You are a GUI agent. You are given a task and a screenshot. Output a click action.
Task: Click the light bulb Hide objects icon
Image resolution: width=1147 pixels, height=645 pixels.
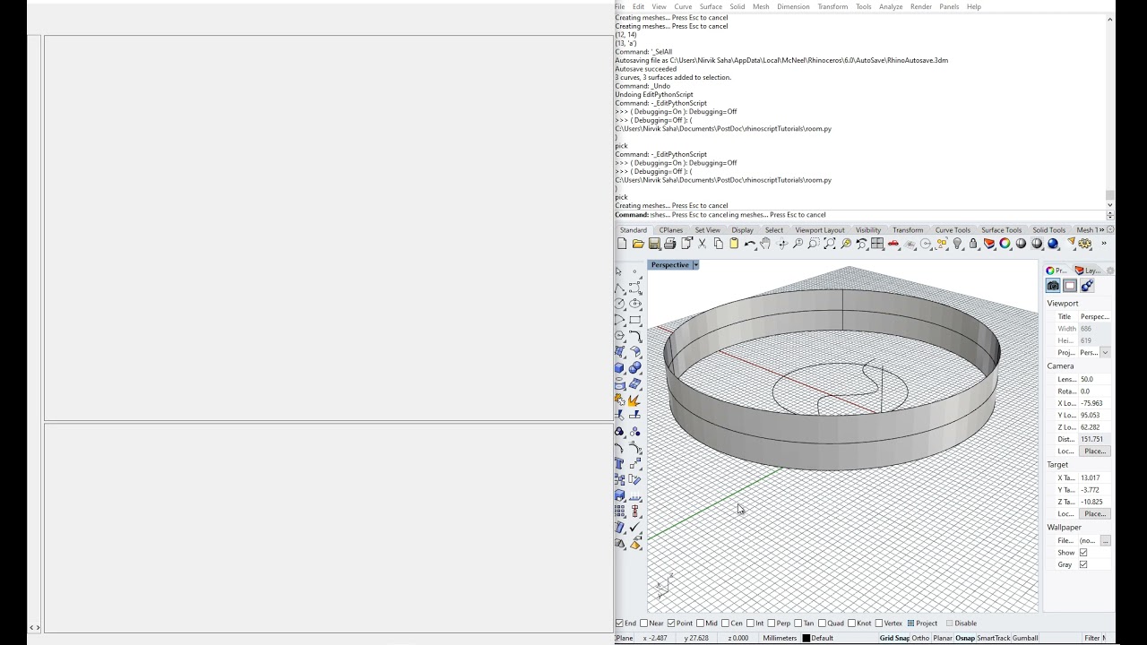[x=957, y=244]
